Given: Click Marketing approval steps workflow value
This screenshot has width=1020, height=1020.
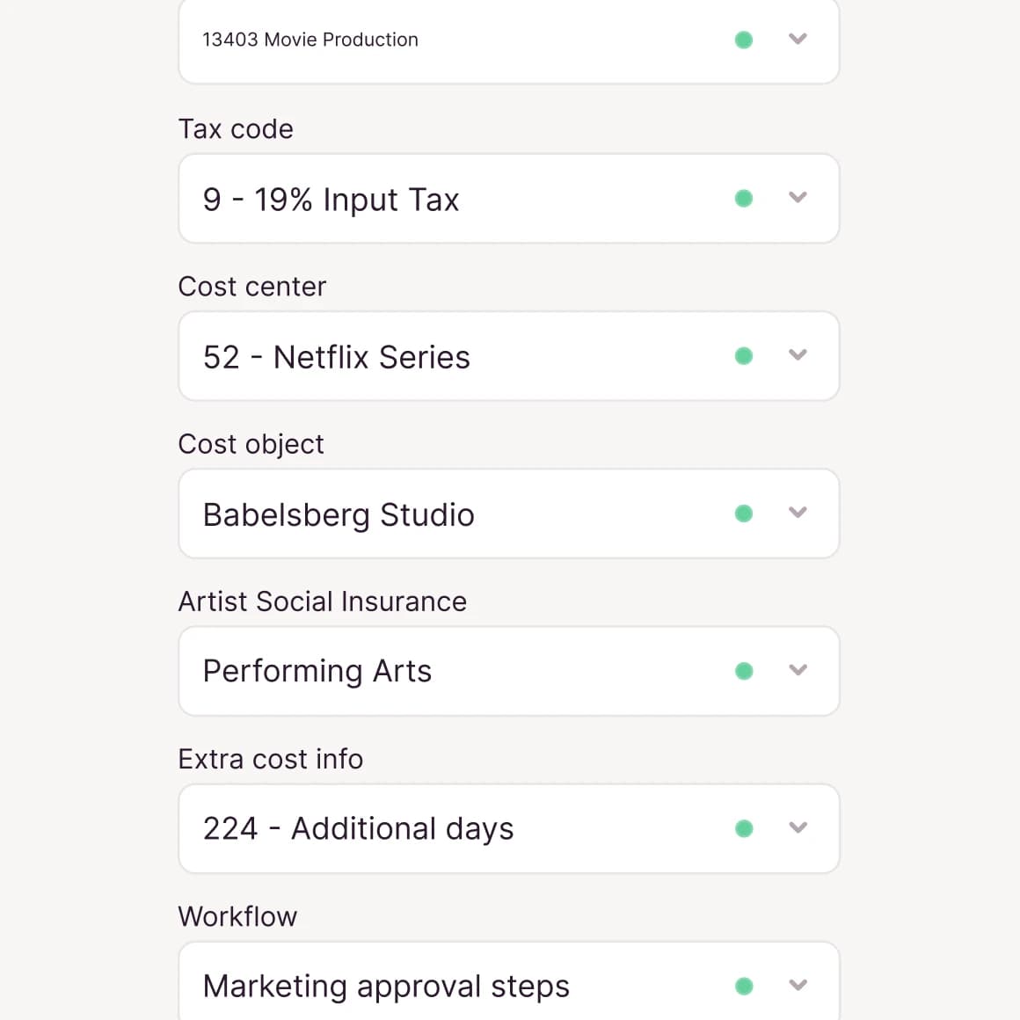Looking at the screenshot, I should 386,986.
